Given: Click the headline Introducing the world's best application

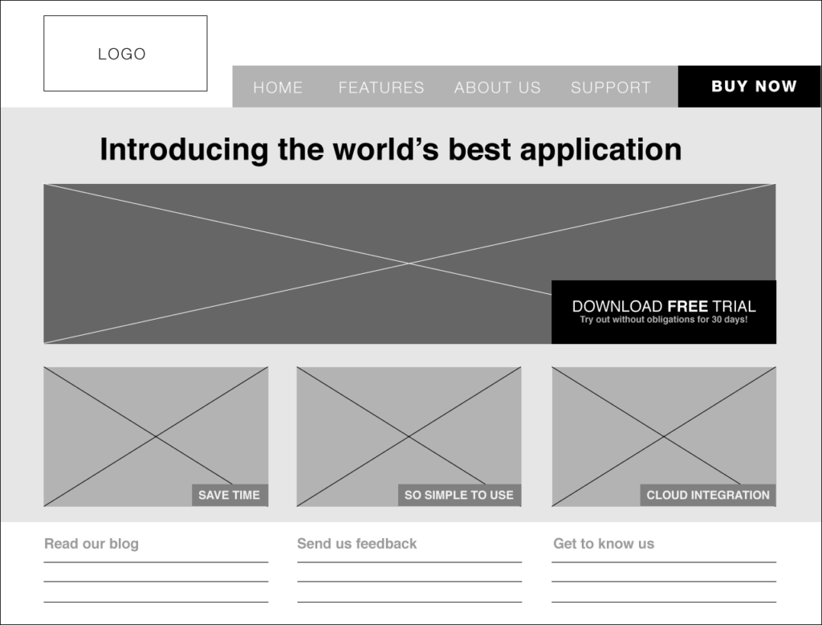Looking at the screenshot, I should pyautogui.click(x=390, y=149).
